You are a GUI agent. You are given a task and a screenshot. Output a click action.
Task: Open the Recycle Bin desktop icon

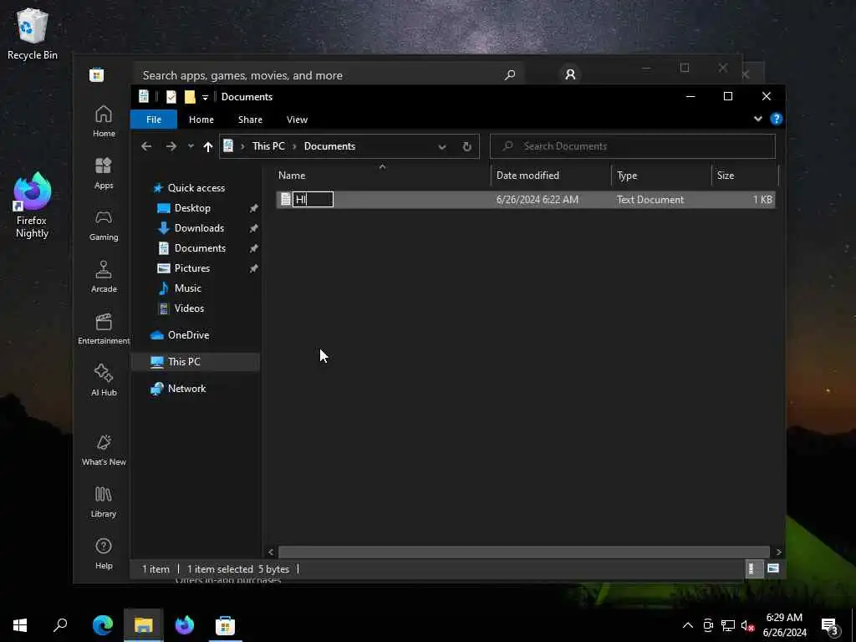[33, 33]
